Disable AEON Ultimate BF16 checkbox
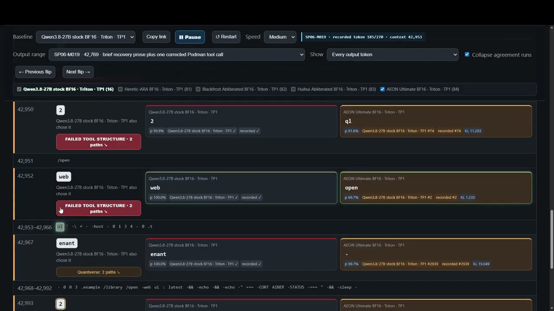 (x=382, y=89)
